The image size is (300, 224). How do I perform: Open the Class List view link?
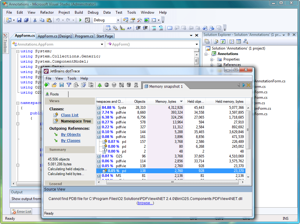(x=70, y=115)
